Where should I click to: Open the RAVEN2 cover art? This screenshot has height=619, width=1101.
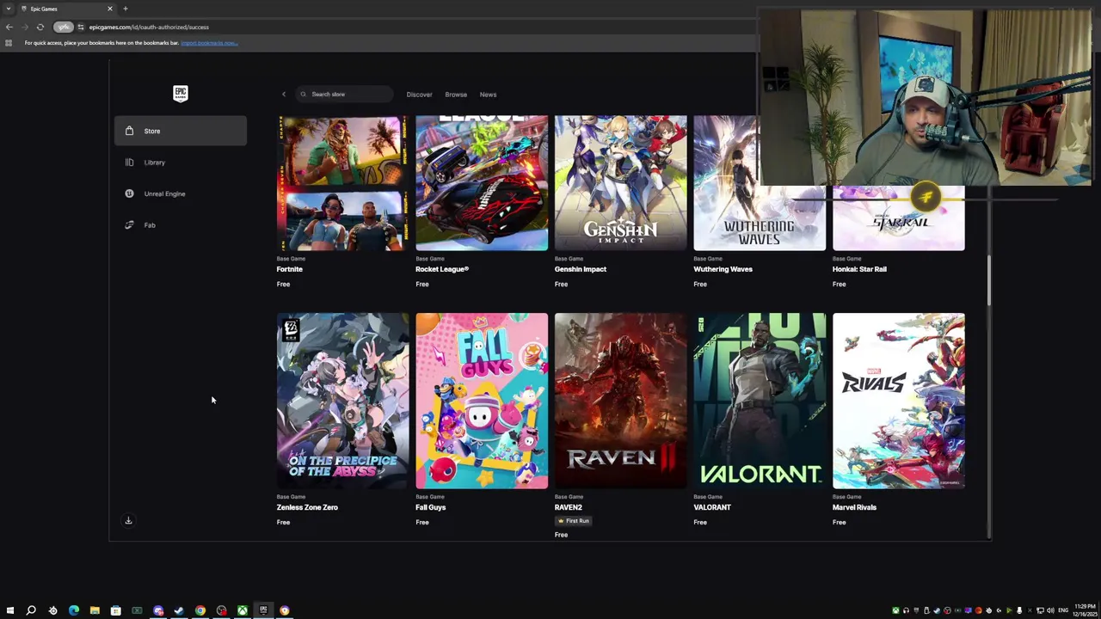621,401
